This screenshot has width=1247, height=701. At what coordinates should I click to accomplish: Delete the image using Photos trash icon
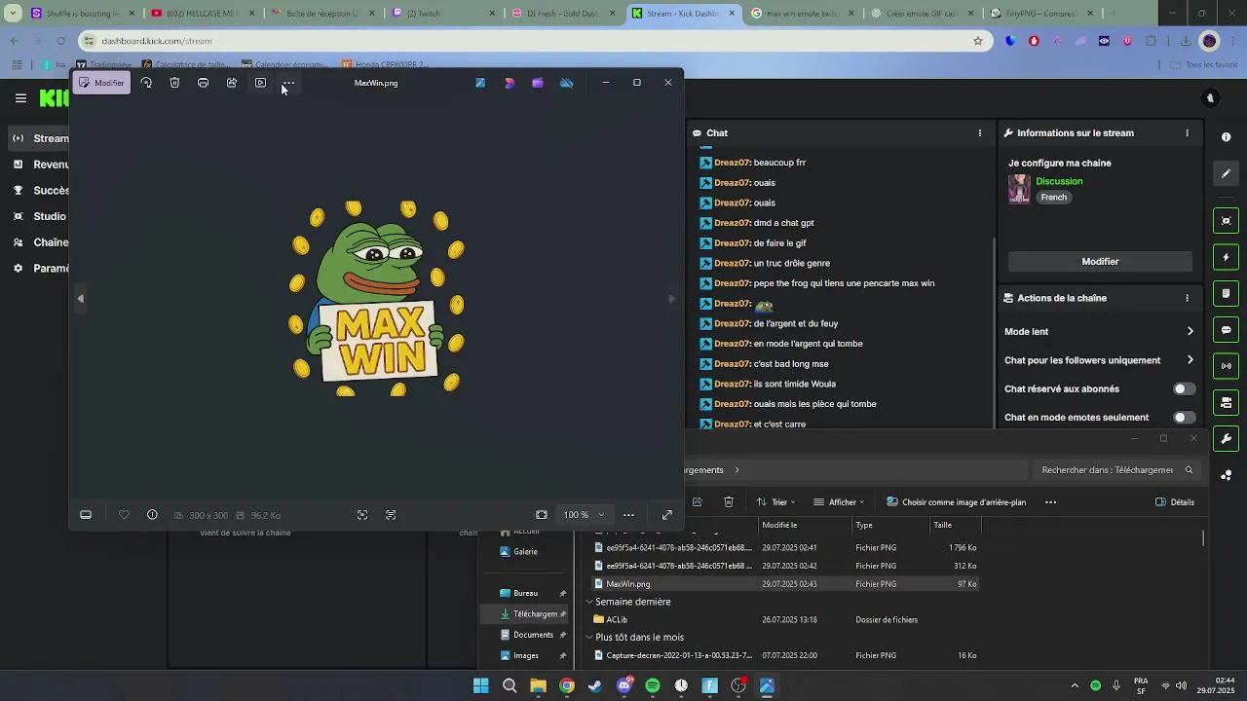[174, 83]
